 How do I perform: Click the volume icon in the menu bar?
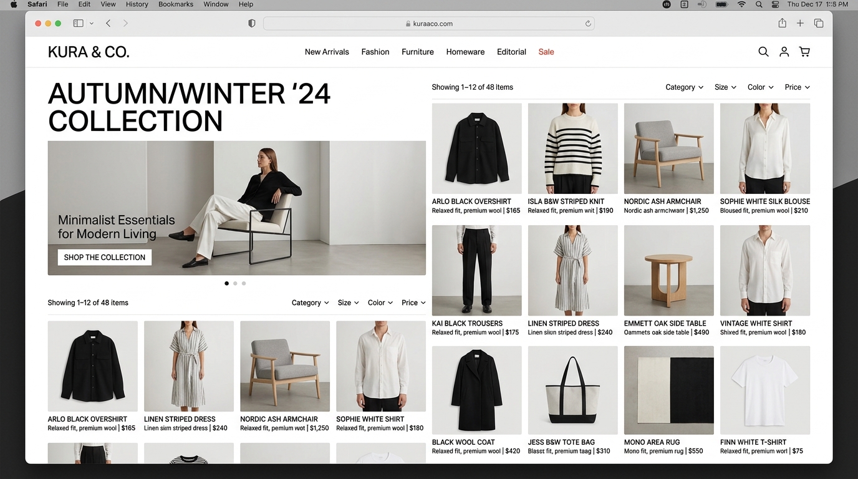pos(701,4)
